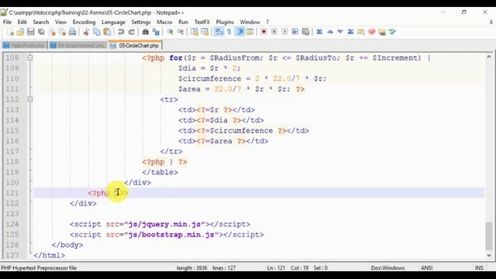Viewport: 496px width, 279px height.
Task: Open the TextFX menu
Action: click(x=201, y=22)
